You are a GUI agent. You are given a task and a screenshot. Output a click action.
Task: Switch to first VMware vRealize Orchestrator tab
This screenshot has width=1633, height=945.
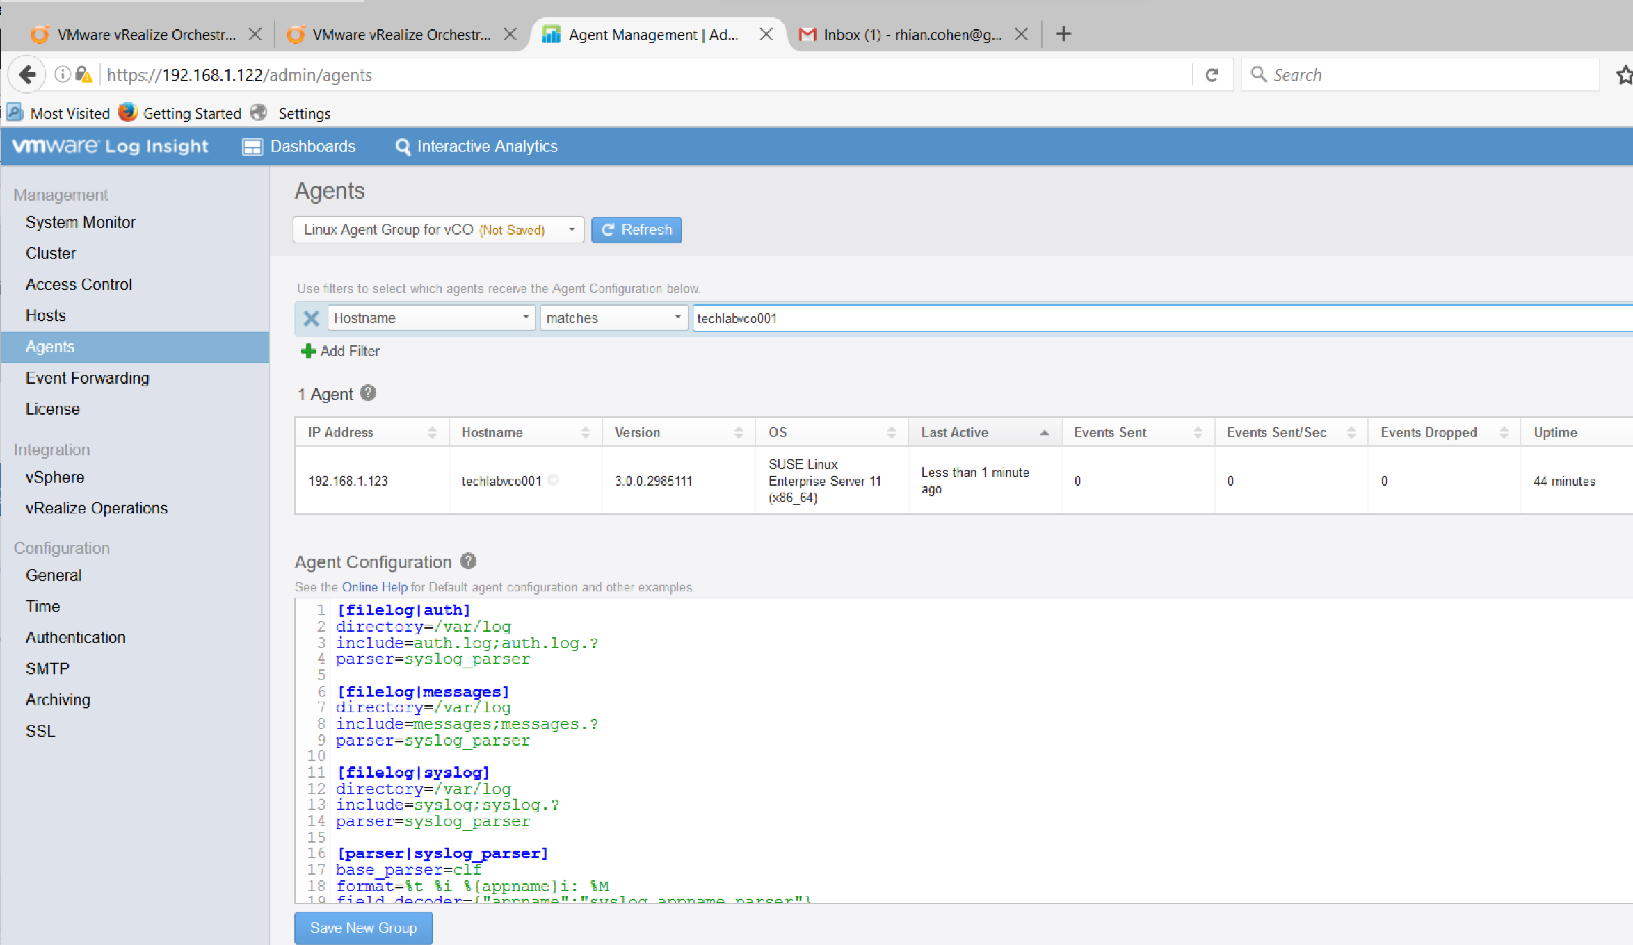click(x=146, y=34)
